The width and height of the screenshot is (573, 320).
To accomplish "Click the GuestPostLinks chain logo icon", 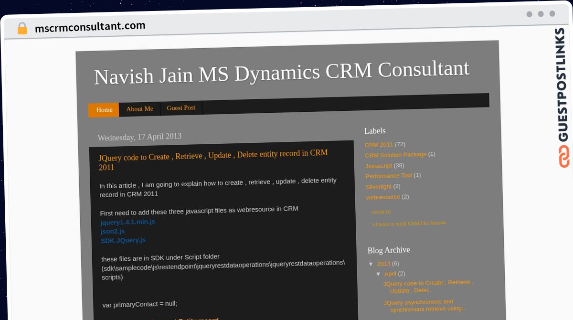I will pos(564,157).
